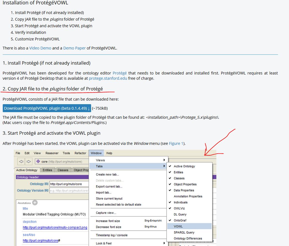This screenshot has width=289, height=246.
Task: Click the forward navigation arrow icon
Action: point(29,161)
